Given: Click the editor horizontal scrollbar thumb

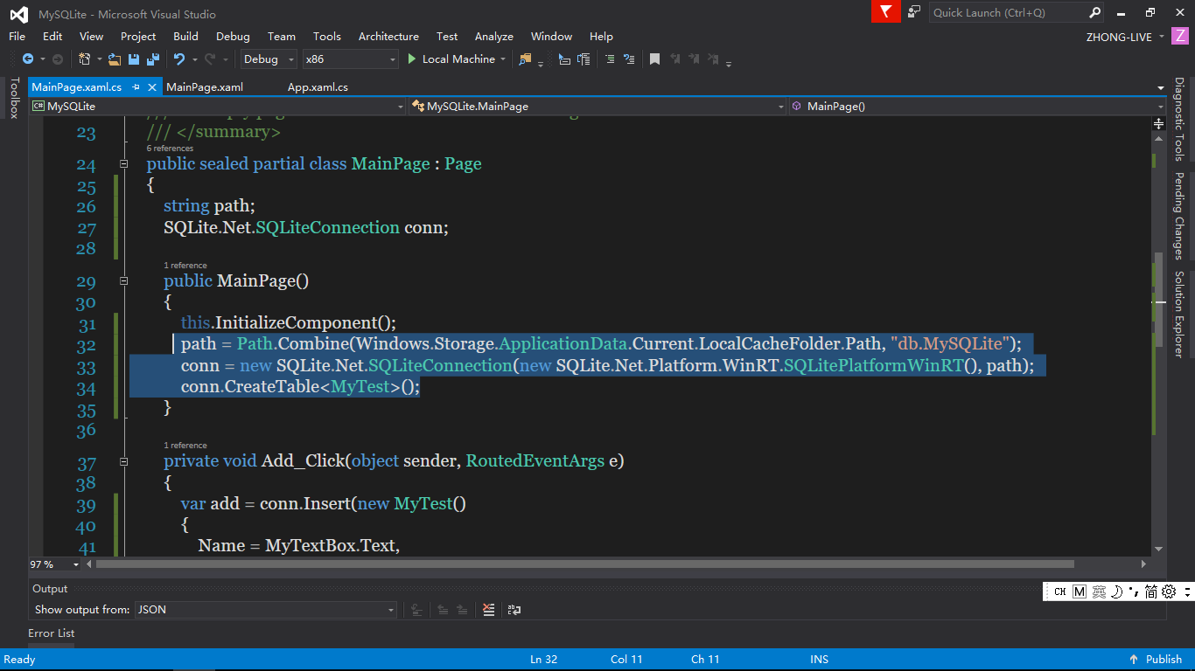Looking at the screenshot, I should [x=585, y=564].
